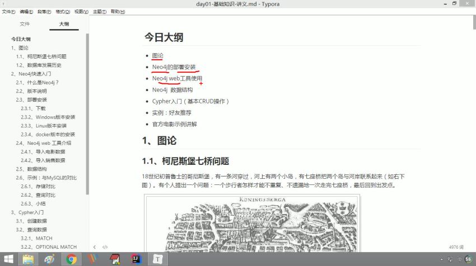Navigate to 2.2、版本说明 outline item
Viewport: 476px width, 266px height.
(x=31, y=91)
